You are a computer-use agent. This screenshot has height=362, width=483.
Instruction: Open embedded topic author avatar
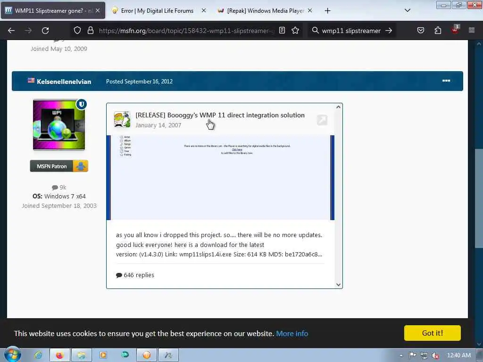point(122,119)
